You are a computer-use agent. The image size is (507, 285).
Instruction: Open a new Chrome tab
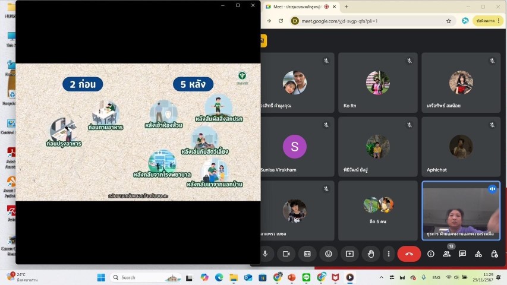(x=347, y=7)
